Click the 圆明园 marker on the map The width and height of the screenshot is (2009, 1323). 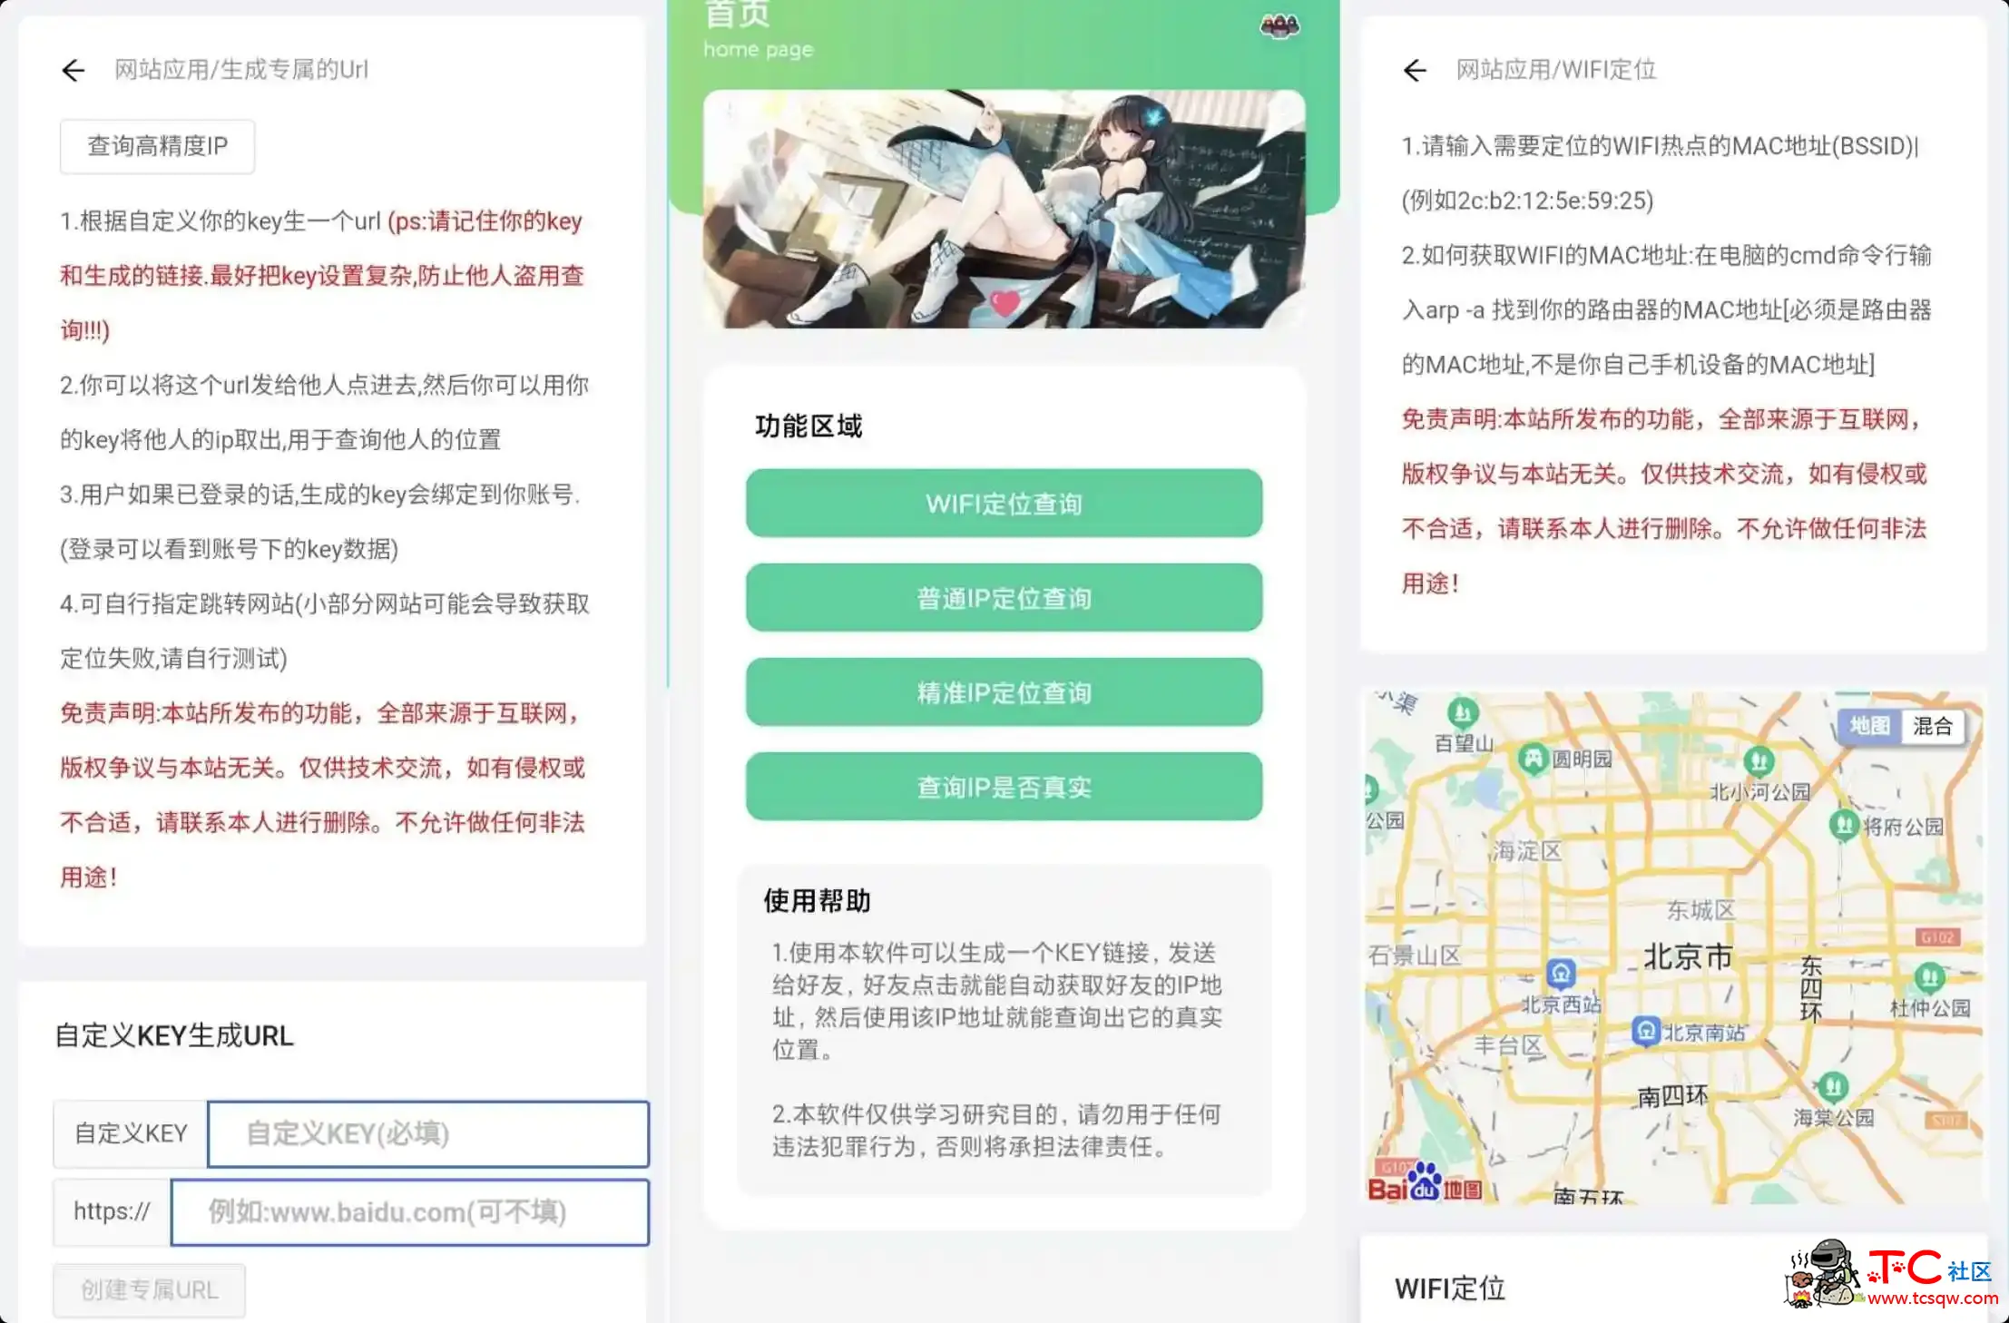[1533, 758]
